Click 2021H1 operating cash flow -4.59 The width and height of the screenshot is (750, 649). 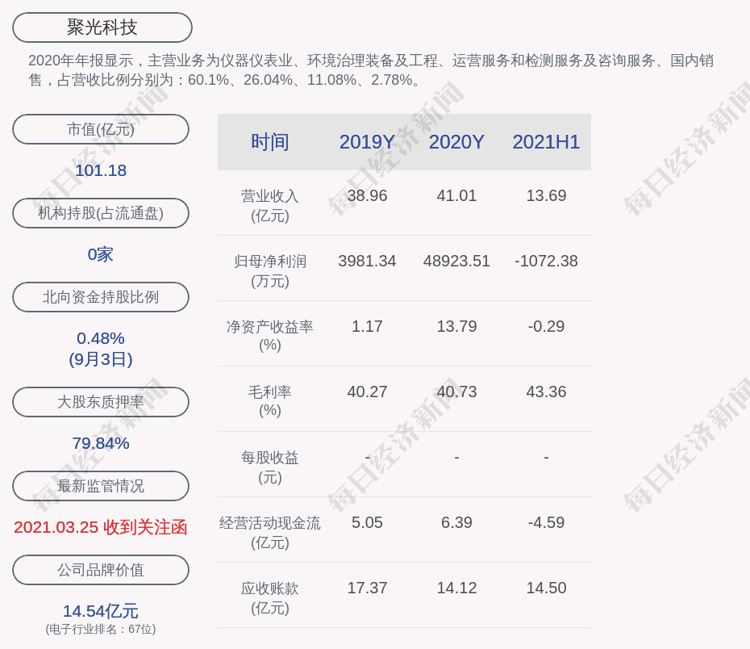click(546, 522)
